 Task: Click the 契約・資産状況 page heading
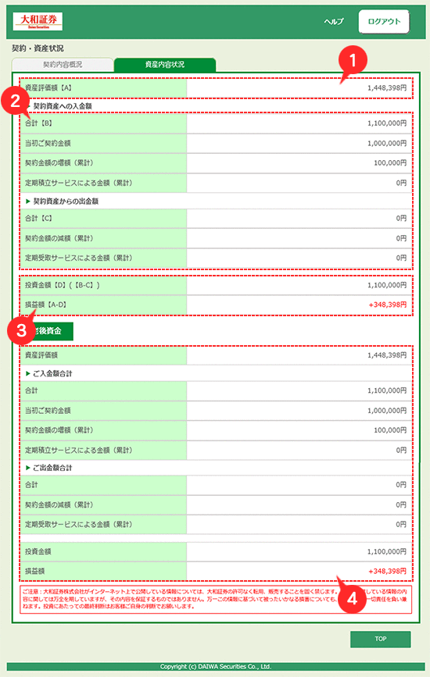(38, 48)
